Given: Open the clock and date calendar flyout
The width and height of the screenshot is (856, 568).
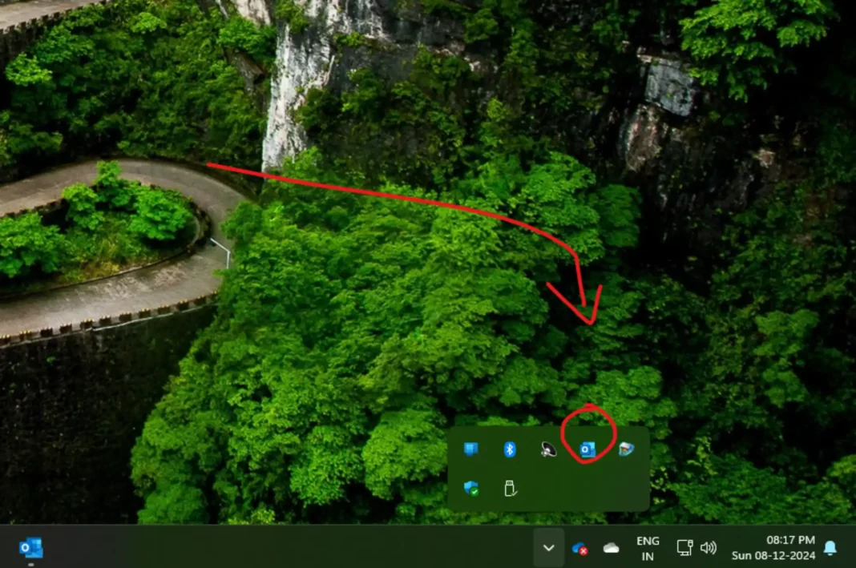Looking at the screenshot, I should [x=773, y=548].
